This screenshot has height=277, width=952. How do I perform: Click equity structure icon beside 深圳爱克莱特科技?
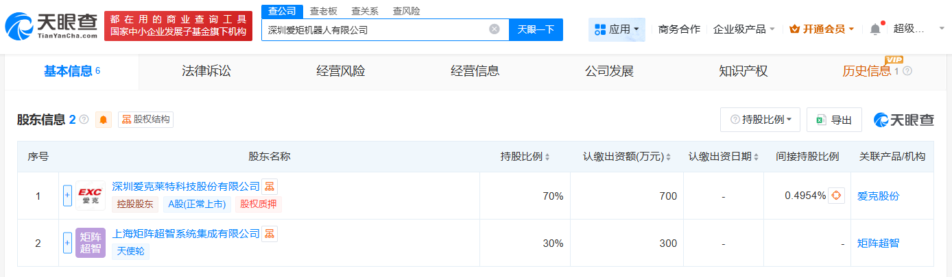click(x=270, y=186)
